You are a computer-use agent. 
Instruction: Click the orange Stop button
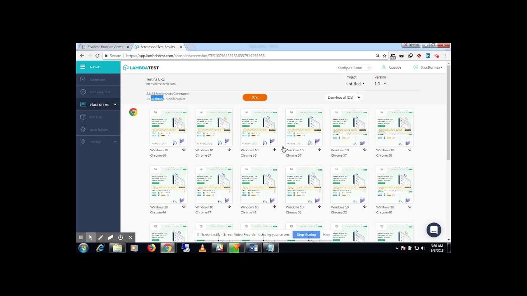pos(255,97)
